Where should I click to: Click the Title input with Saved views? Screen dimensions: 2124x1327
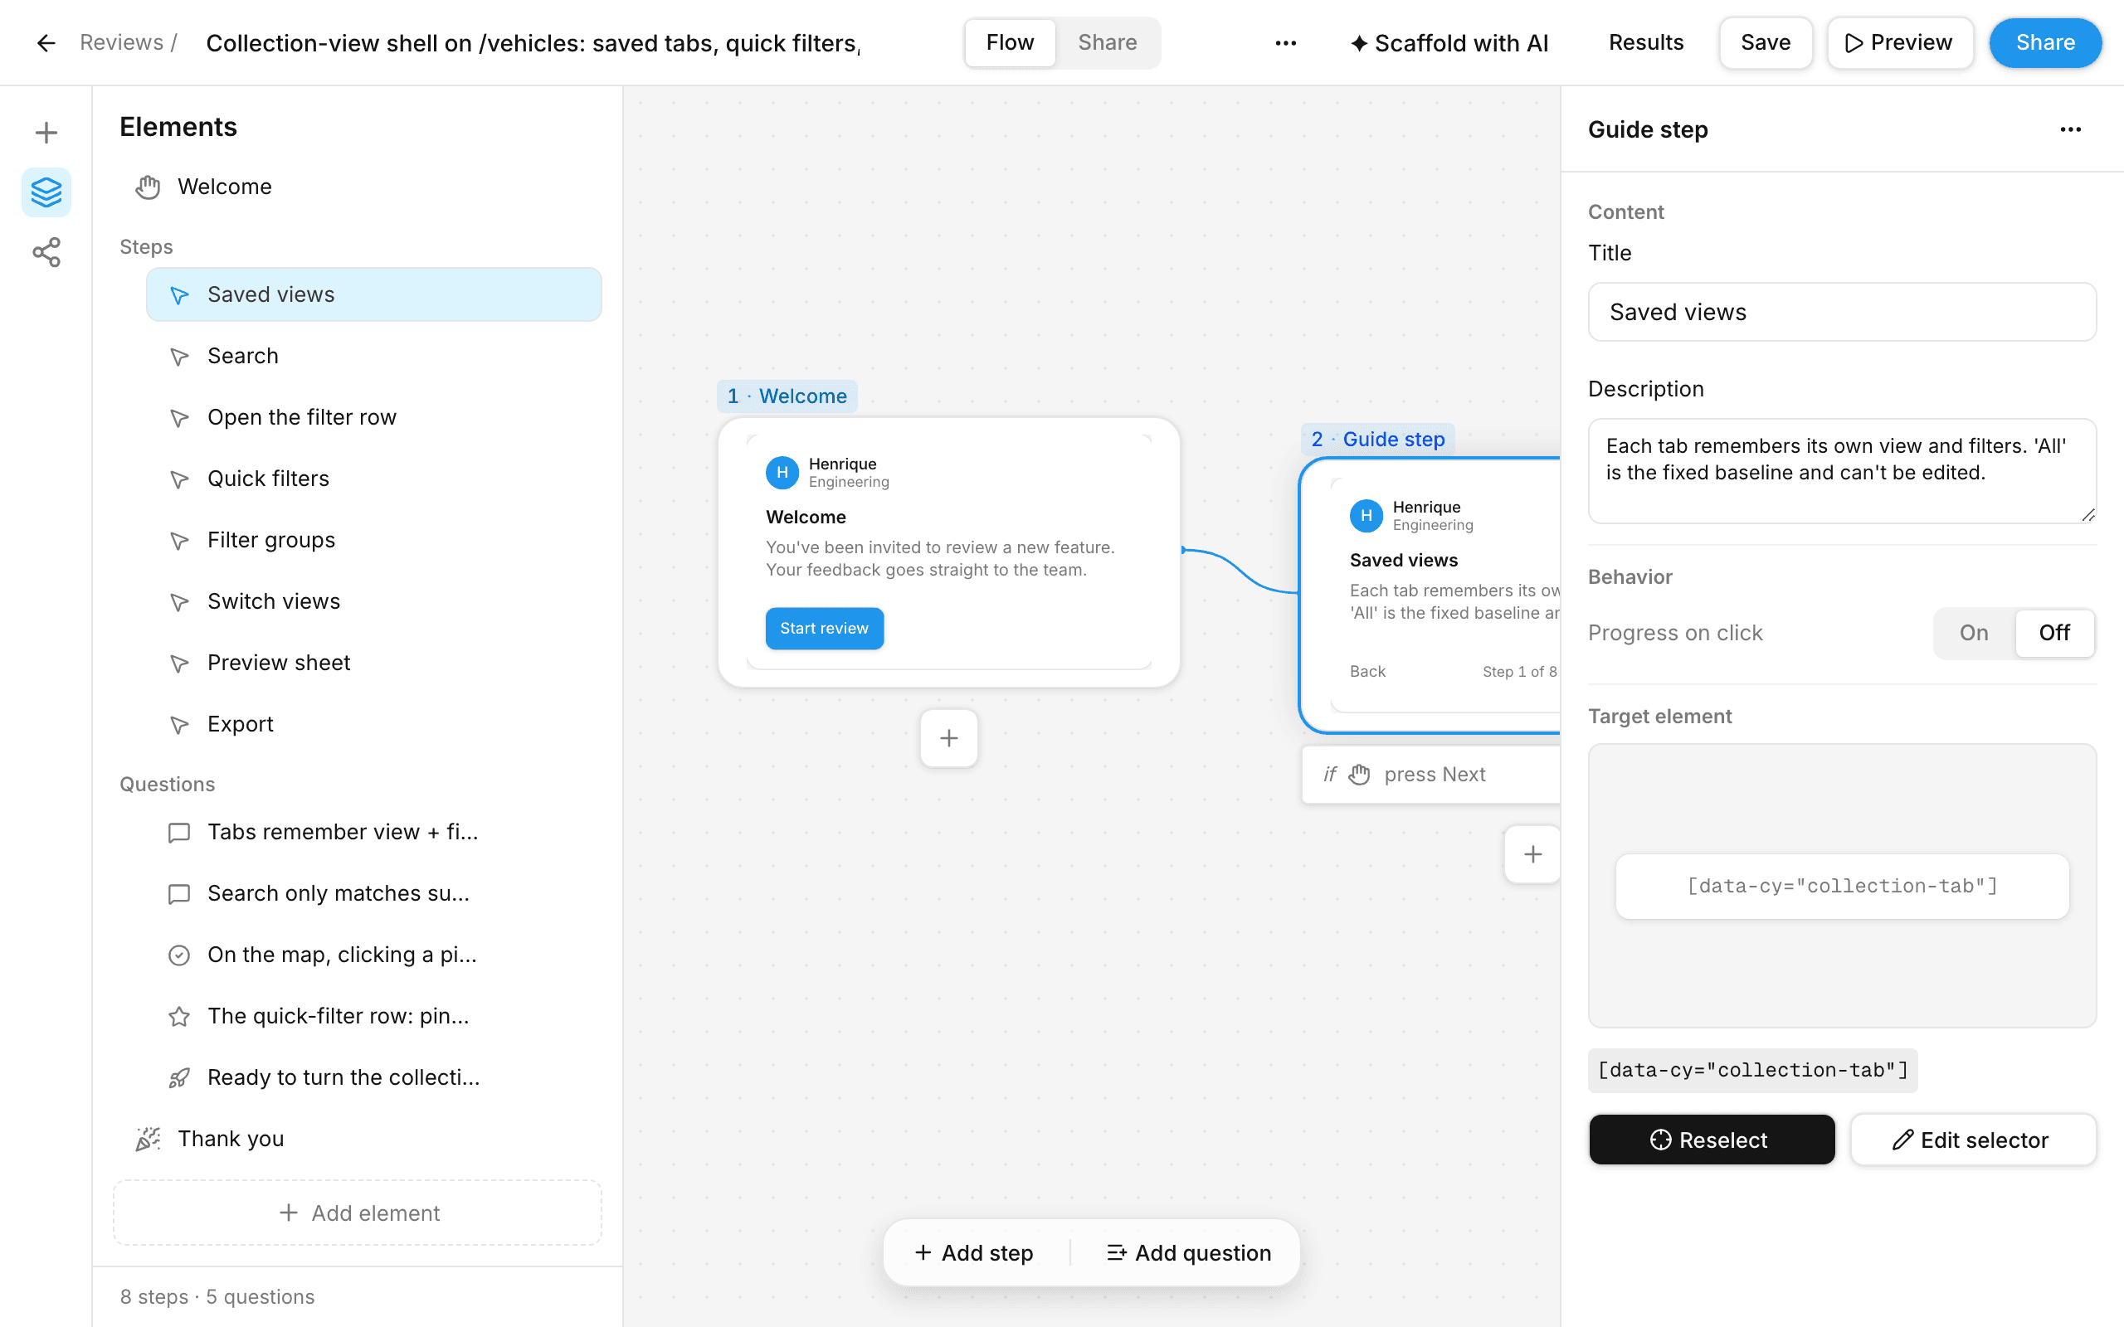pos(1841,313)
